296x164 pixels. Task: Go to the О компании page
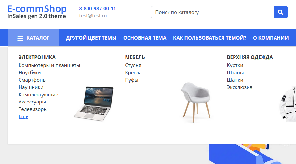[x=271, y=38]
